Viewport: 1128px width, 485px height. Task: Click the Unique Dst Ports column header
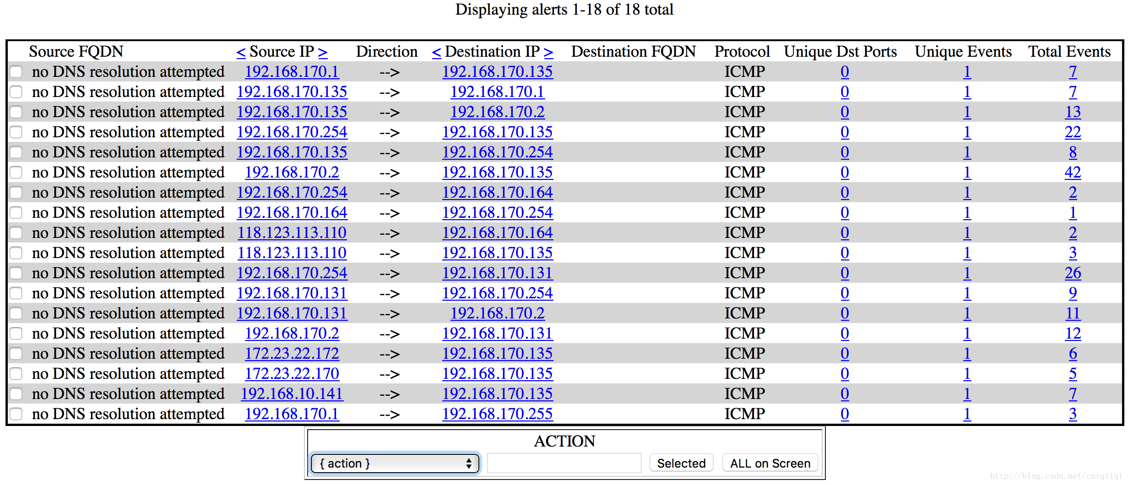(841, 52)
